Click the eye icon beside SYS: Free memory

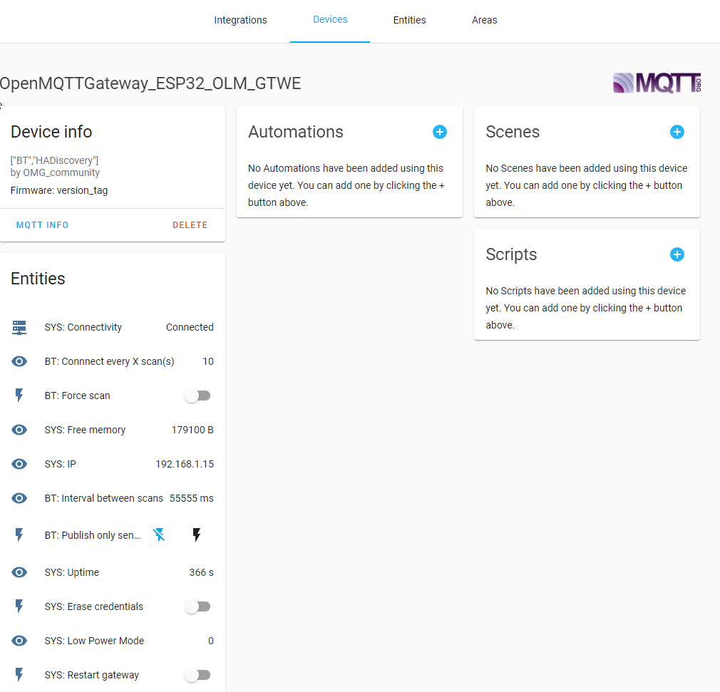click(x=19, y=430)
